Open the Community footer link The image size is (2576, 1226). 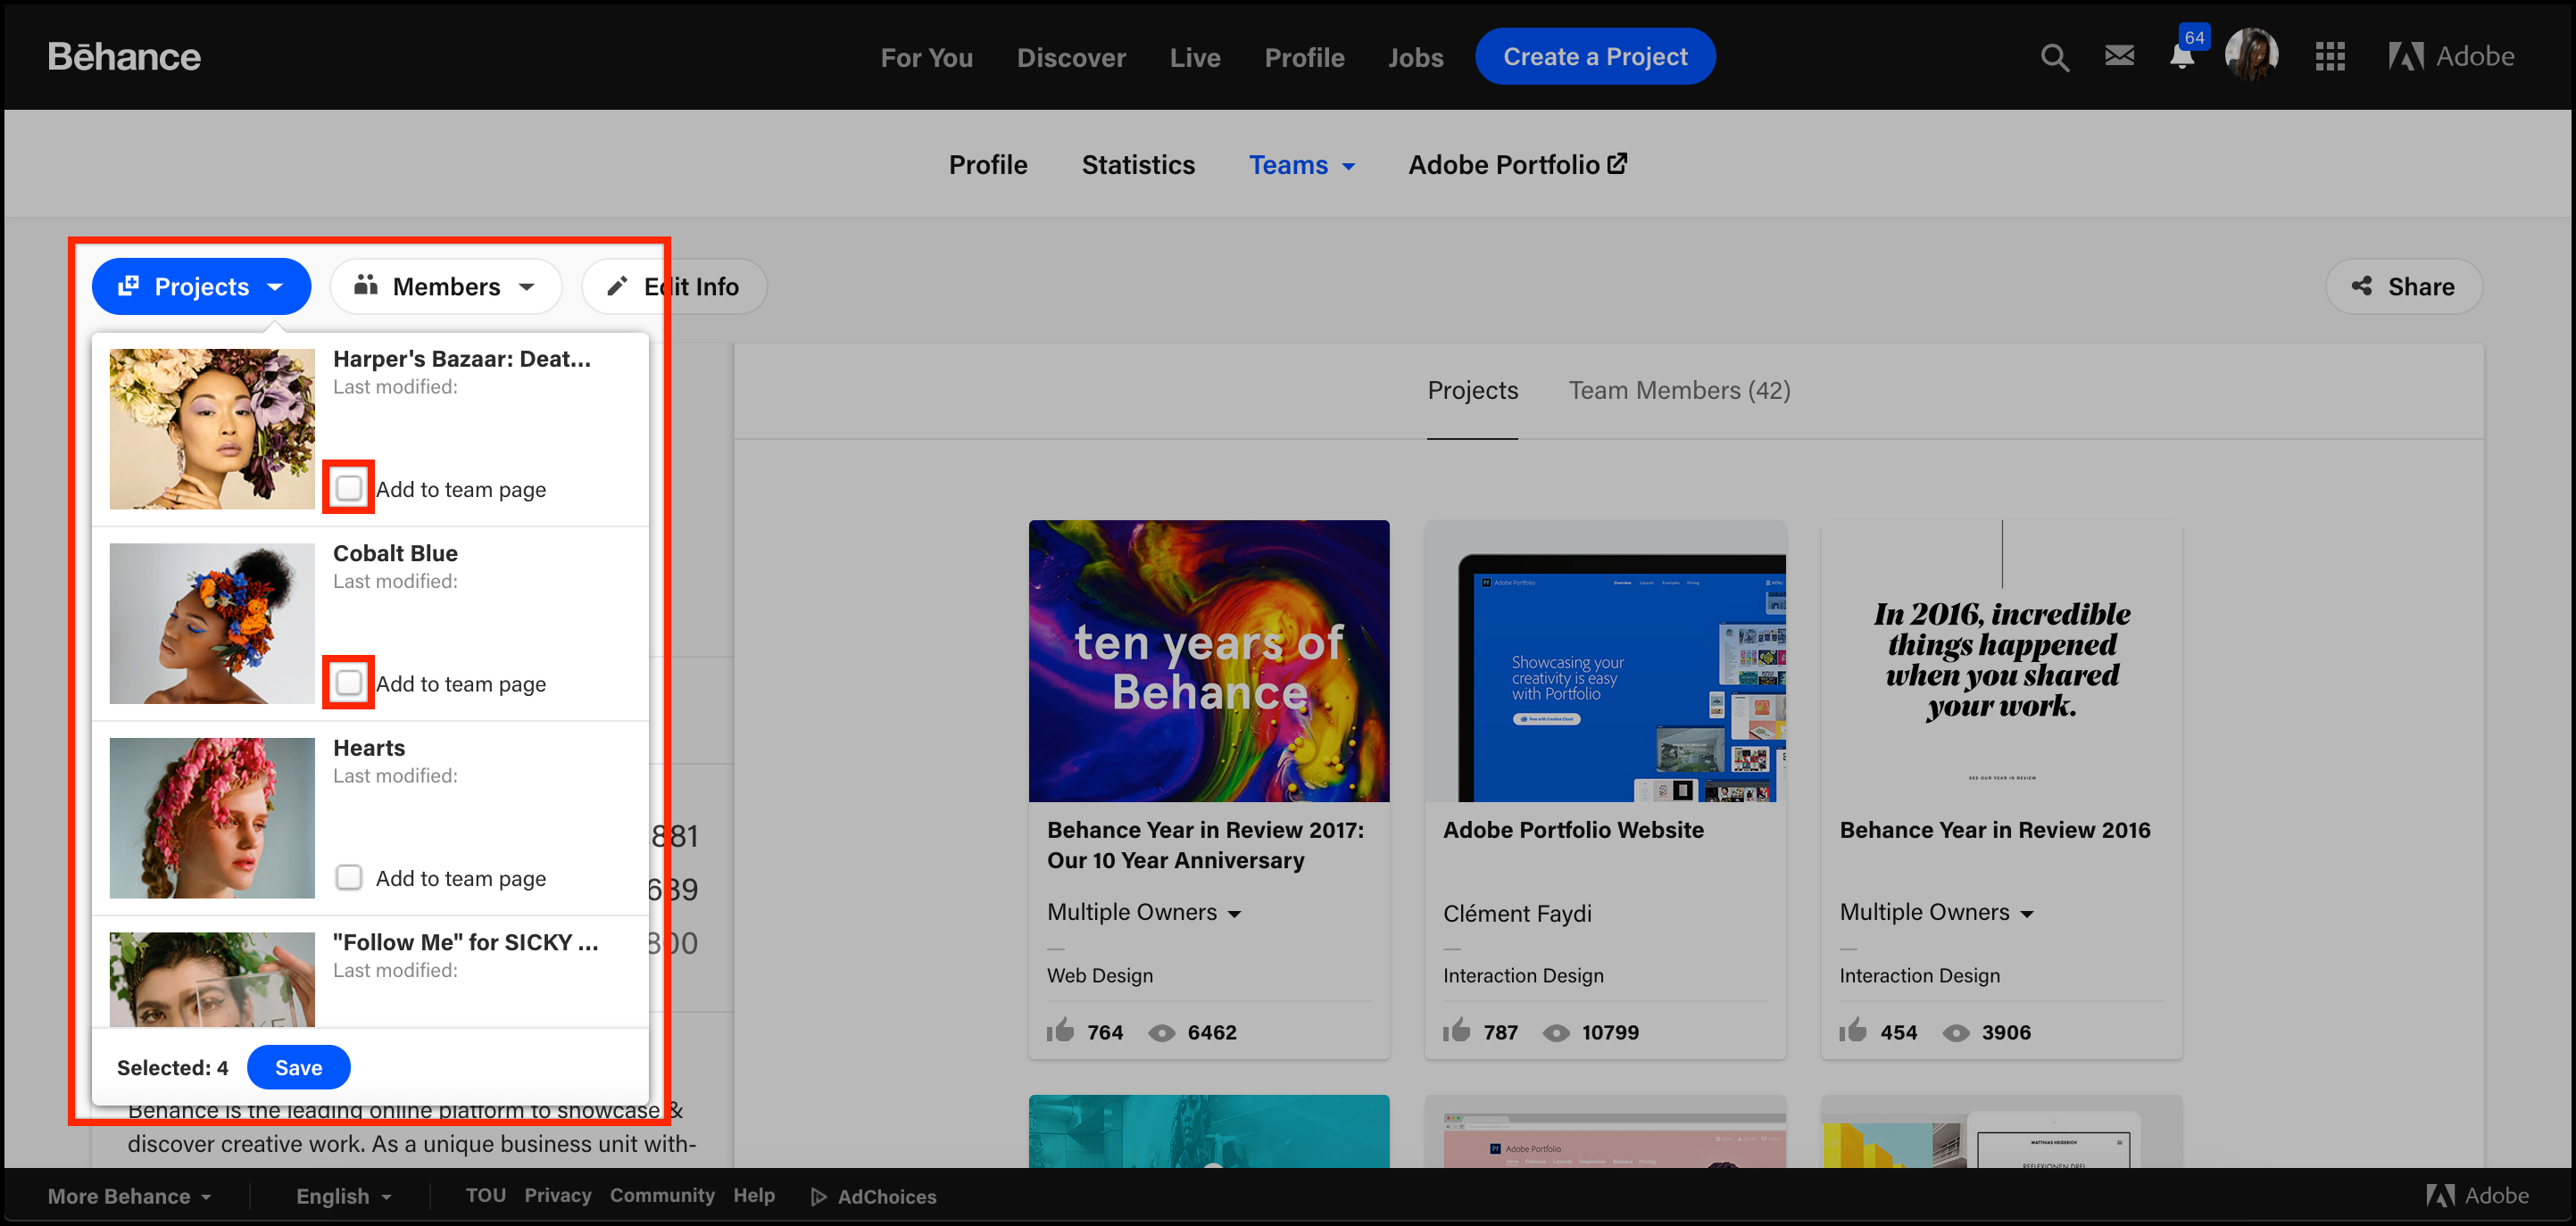pos(662,1195)
